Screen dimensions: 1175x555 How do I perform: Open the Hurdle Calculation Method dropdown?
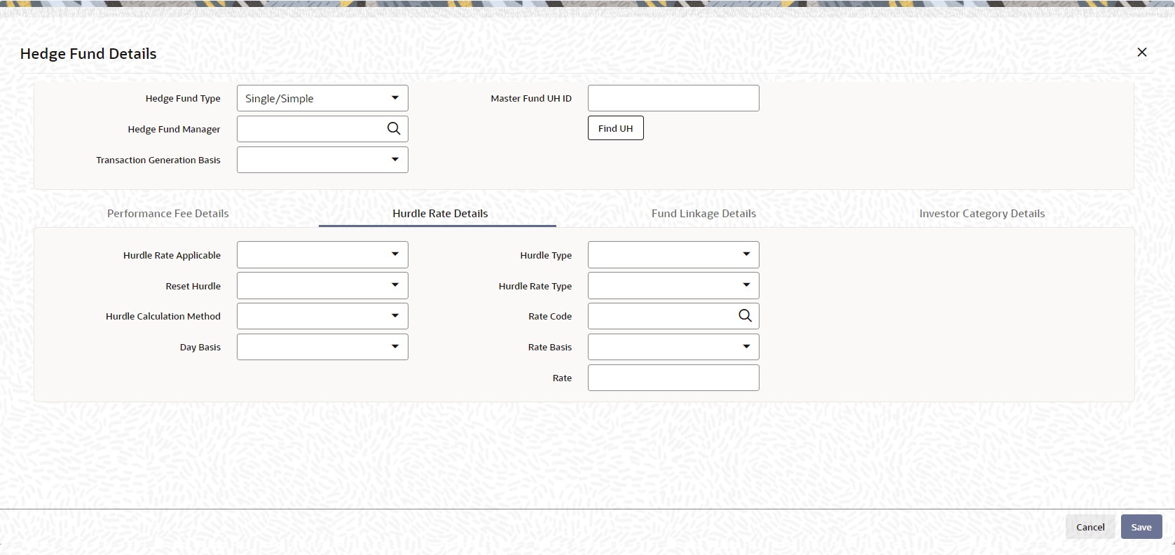322,316
